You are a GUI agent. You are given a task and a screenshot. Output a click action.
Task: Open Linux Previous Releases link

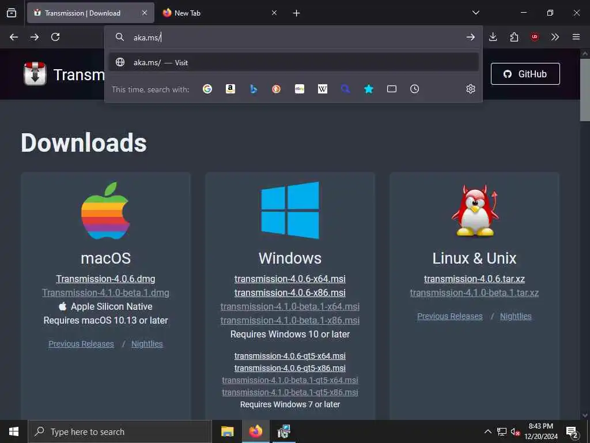point(450,317)
